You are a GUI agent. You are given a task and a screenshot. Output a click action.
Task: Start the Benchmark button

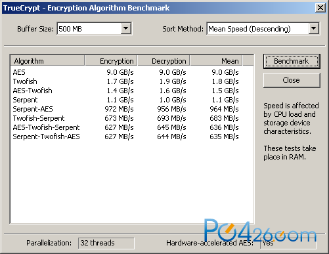click(x=292, y=61)
